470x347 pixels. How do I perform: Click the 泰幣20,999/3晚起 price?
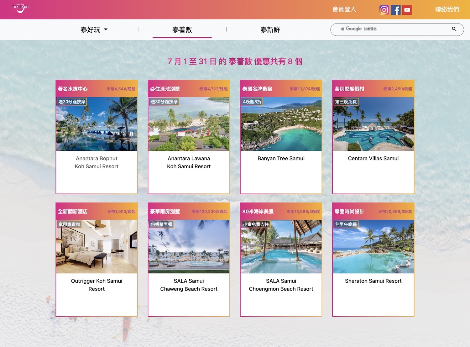[x=395, y=212]
